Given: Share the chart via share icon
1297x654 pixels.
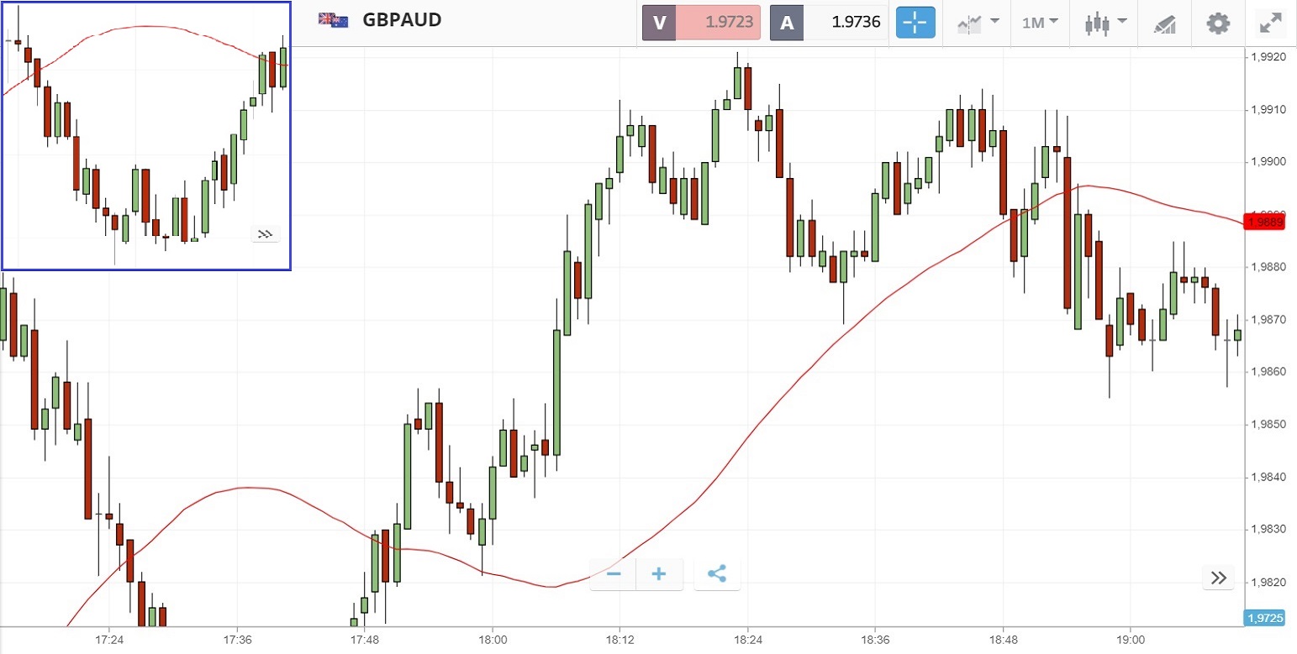Looking at the screenshot, I should click(717, 574).
